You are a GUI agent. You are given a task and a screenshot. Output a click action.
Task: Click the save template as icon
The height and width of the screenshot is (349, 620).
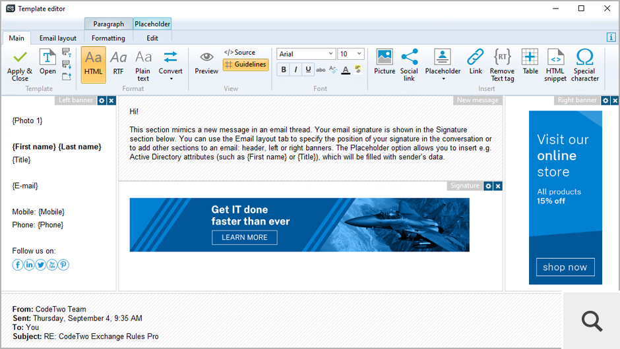tap(67, 52)
